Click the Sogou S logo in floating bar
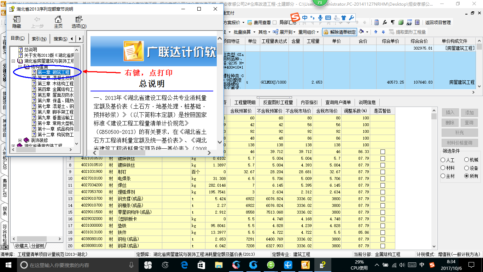The image size is (483, 272). click(x=296, y=17)
